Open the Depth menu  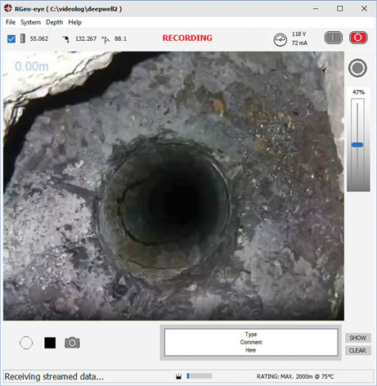[x=54, y=22]
